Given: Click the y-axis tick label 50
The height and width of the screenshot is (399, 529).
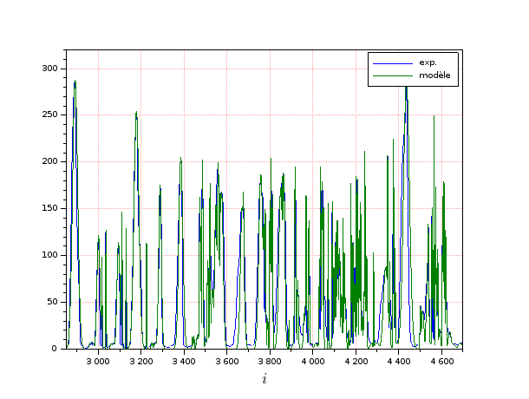Looking at the screenshot, I should point(52,302).
